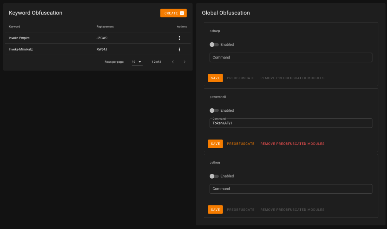Toggle csharp obfuscation Enabled switch
This screenshot has height=229, width=387.
point(214,45)
